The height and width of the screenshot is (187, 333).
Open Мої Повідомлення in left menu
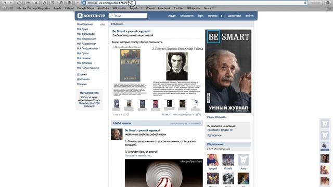pyautogui.click(x=87, y=48)
